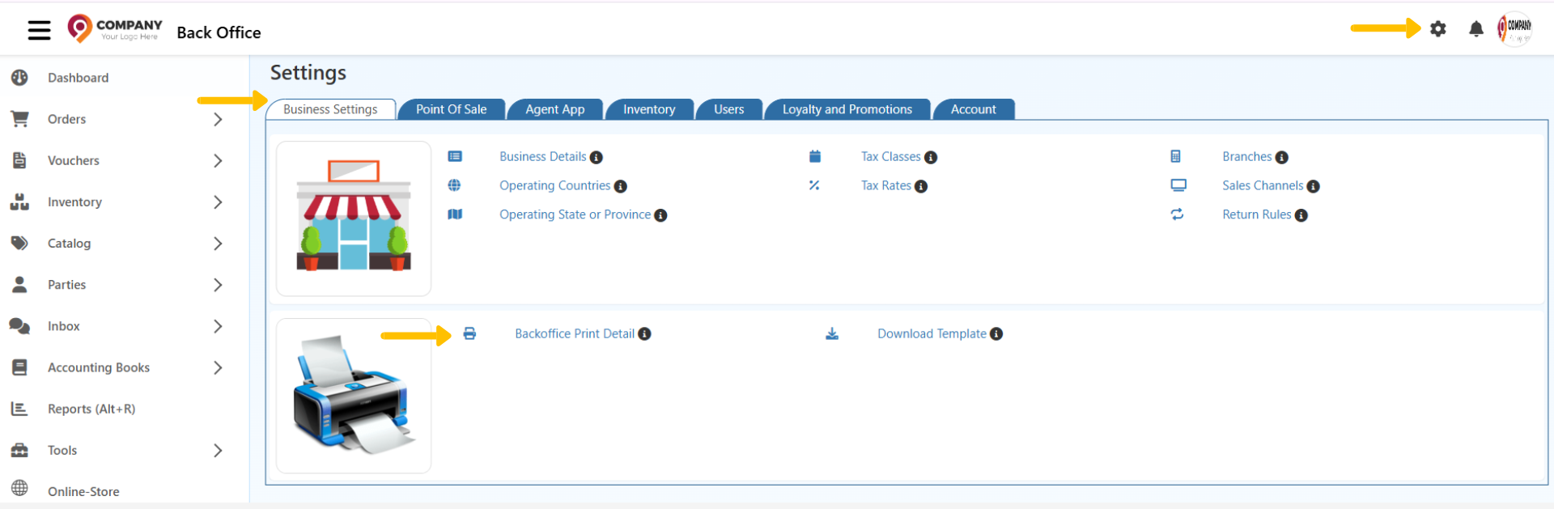
Task: Show info tooltip for Return Rules
Action: coord(1301,215)
